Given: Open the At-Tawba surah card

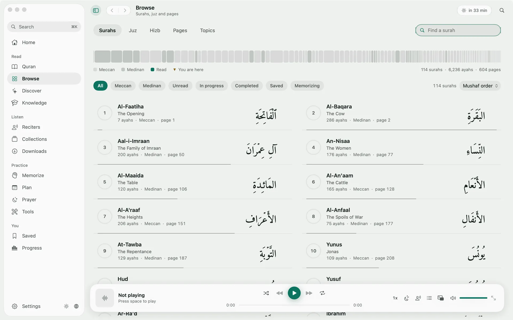Looking at the screenshot, I should point(193,251).
